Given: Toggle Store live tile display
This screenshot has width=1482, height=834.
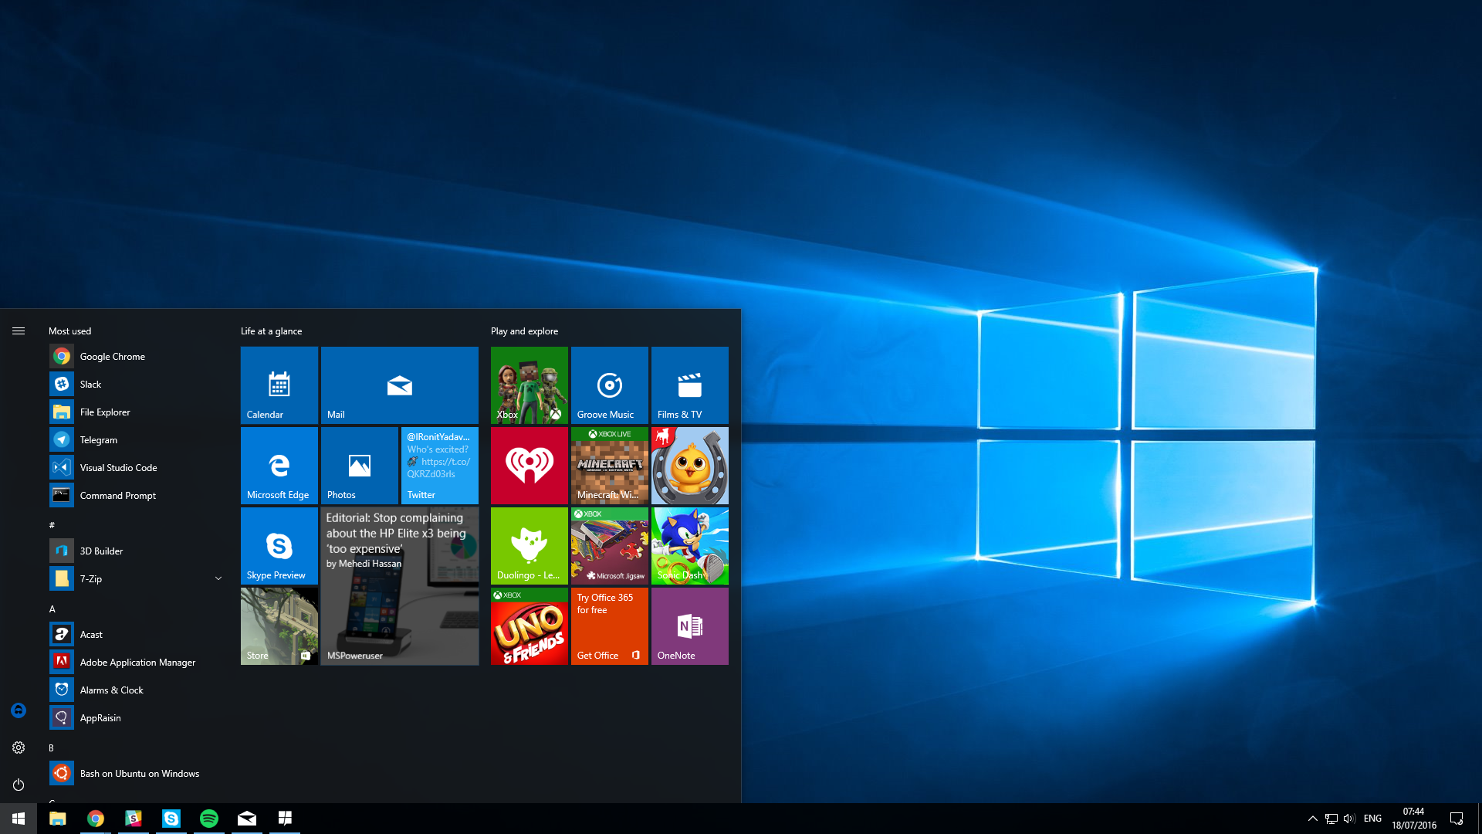Looking at the screenshot, I should (x=279, y=625).
